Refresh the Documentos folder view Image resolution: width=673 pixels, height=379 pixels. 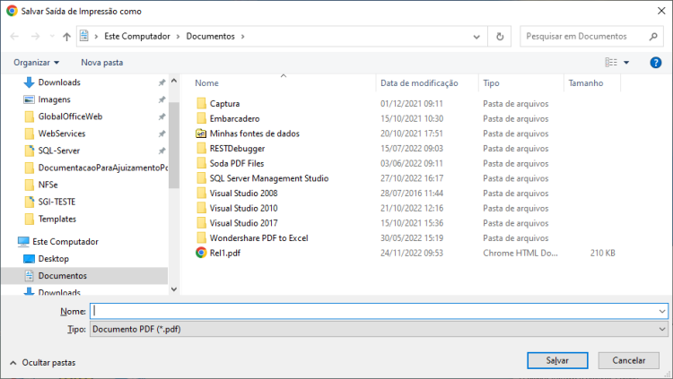coord(500,37)
